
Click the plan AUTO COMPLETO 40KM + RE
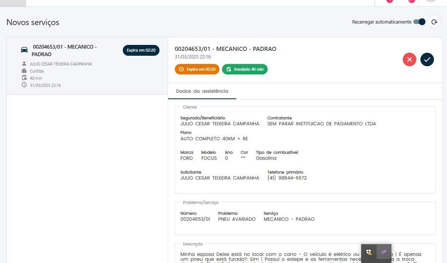pyautogui.click(x=214, y=139)
